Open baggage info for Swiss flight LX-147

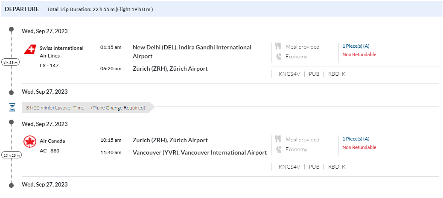[x=356, y=46]
